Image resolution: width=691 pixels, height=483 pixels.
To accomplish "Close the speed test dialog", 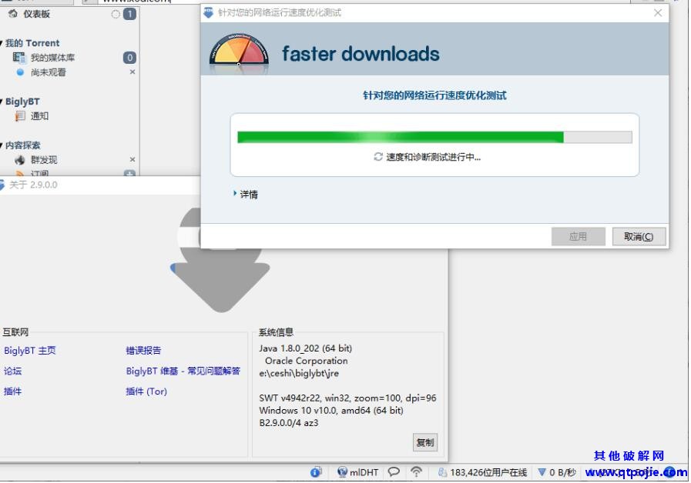I will [x=658, y=13].
